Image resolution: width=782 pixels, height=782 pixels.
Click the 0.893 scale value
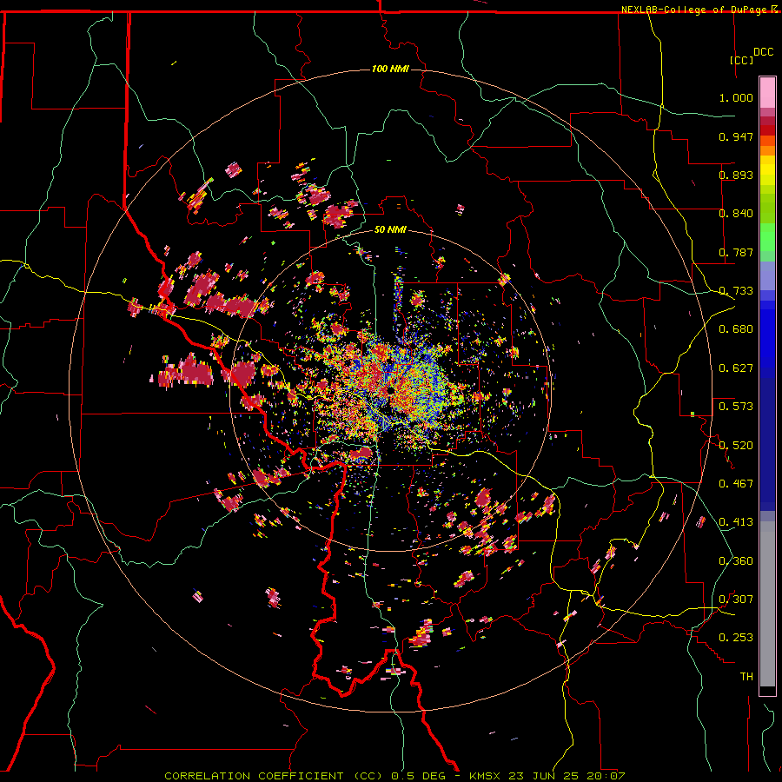point(736,175)
